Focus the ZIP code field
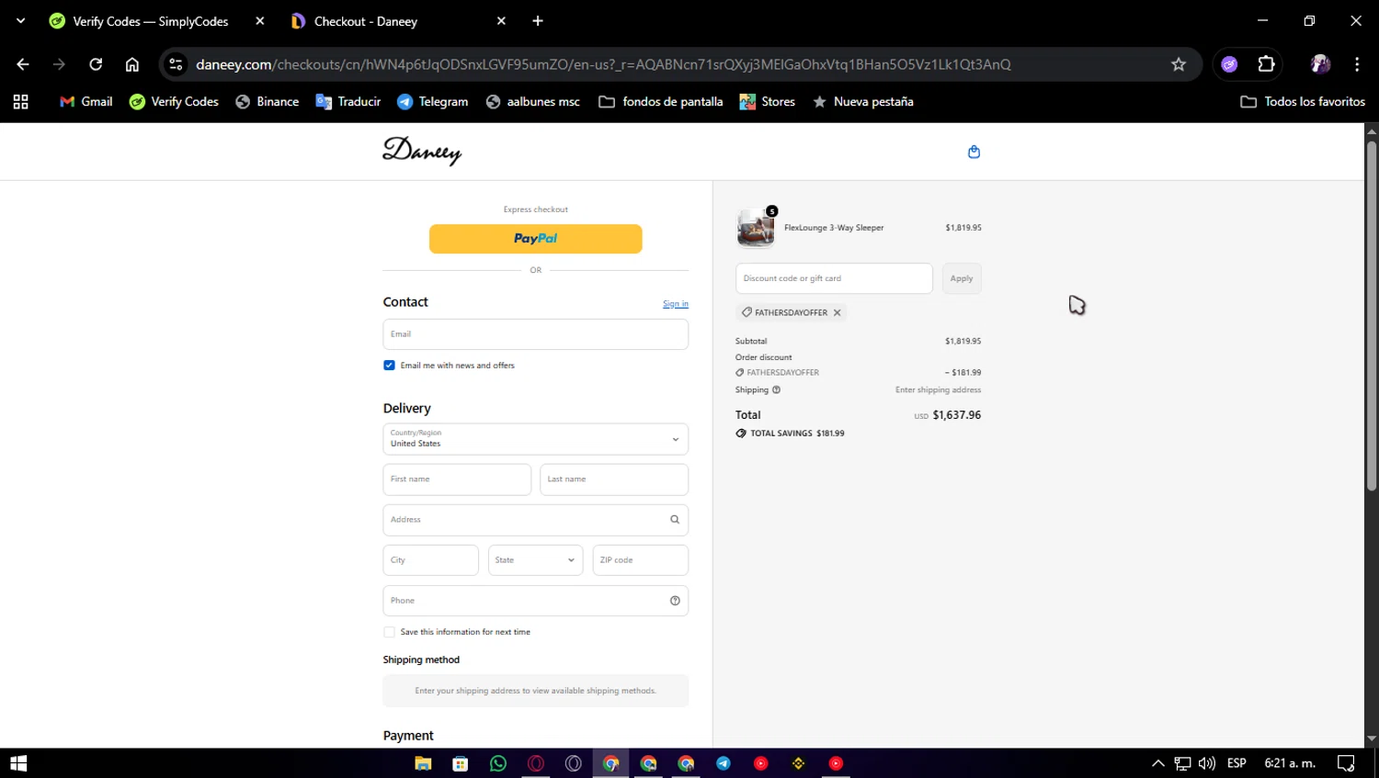Screen dimensions: 1379x778 pyautogui.click(x=641, y=560)
